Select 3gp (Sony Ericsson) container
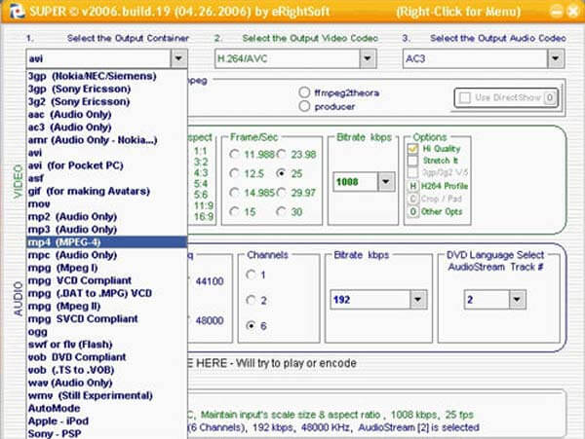The width and height of the screenshot is (585, 439). click(106, 89)
